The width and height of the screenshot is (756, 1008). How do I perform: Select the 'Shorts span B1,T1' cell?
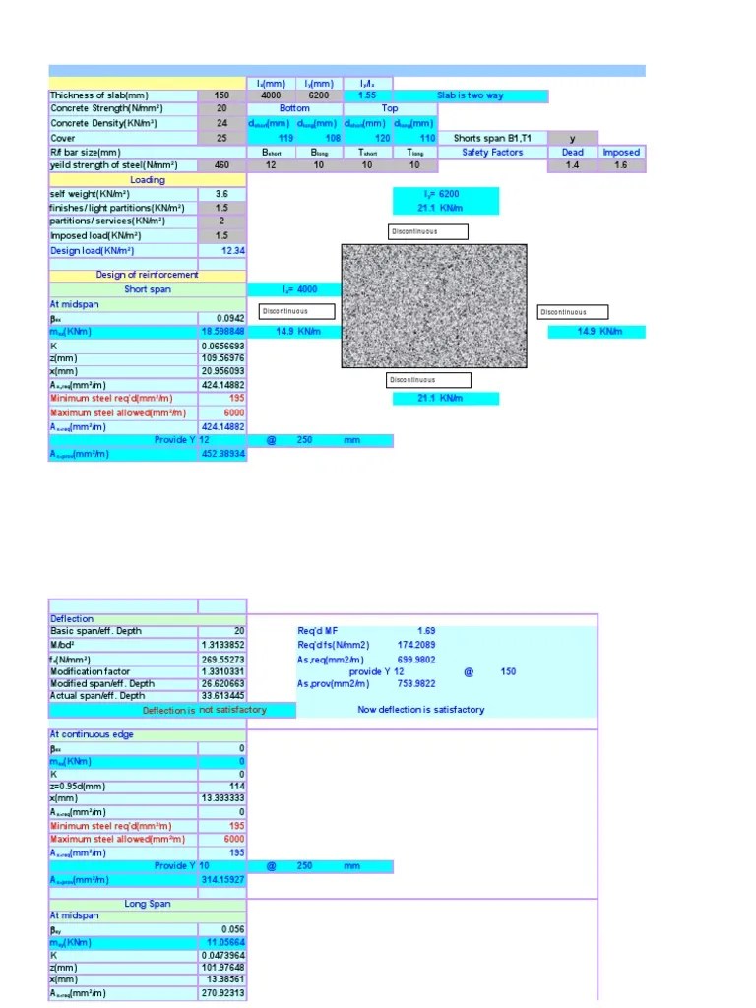pos(492,138)
